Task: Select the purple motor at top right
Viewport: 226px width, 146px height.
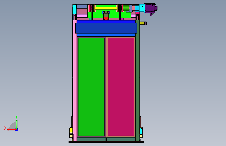Action: (x=151, y=9)
